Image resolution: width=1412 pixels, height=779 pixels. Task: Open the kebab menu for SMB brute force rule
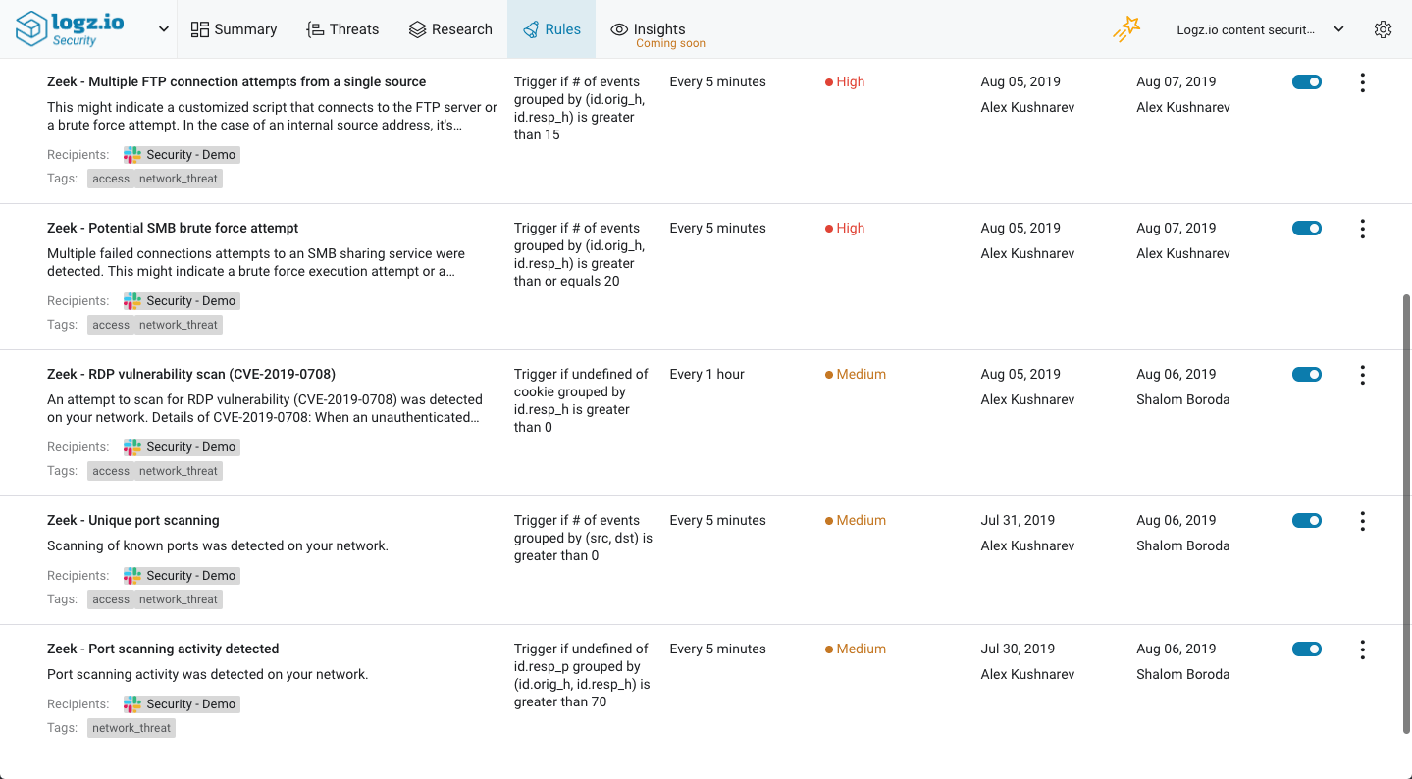tap(1362, 229)
